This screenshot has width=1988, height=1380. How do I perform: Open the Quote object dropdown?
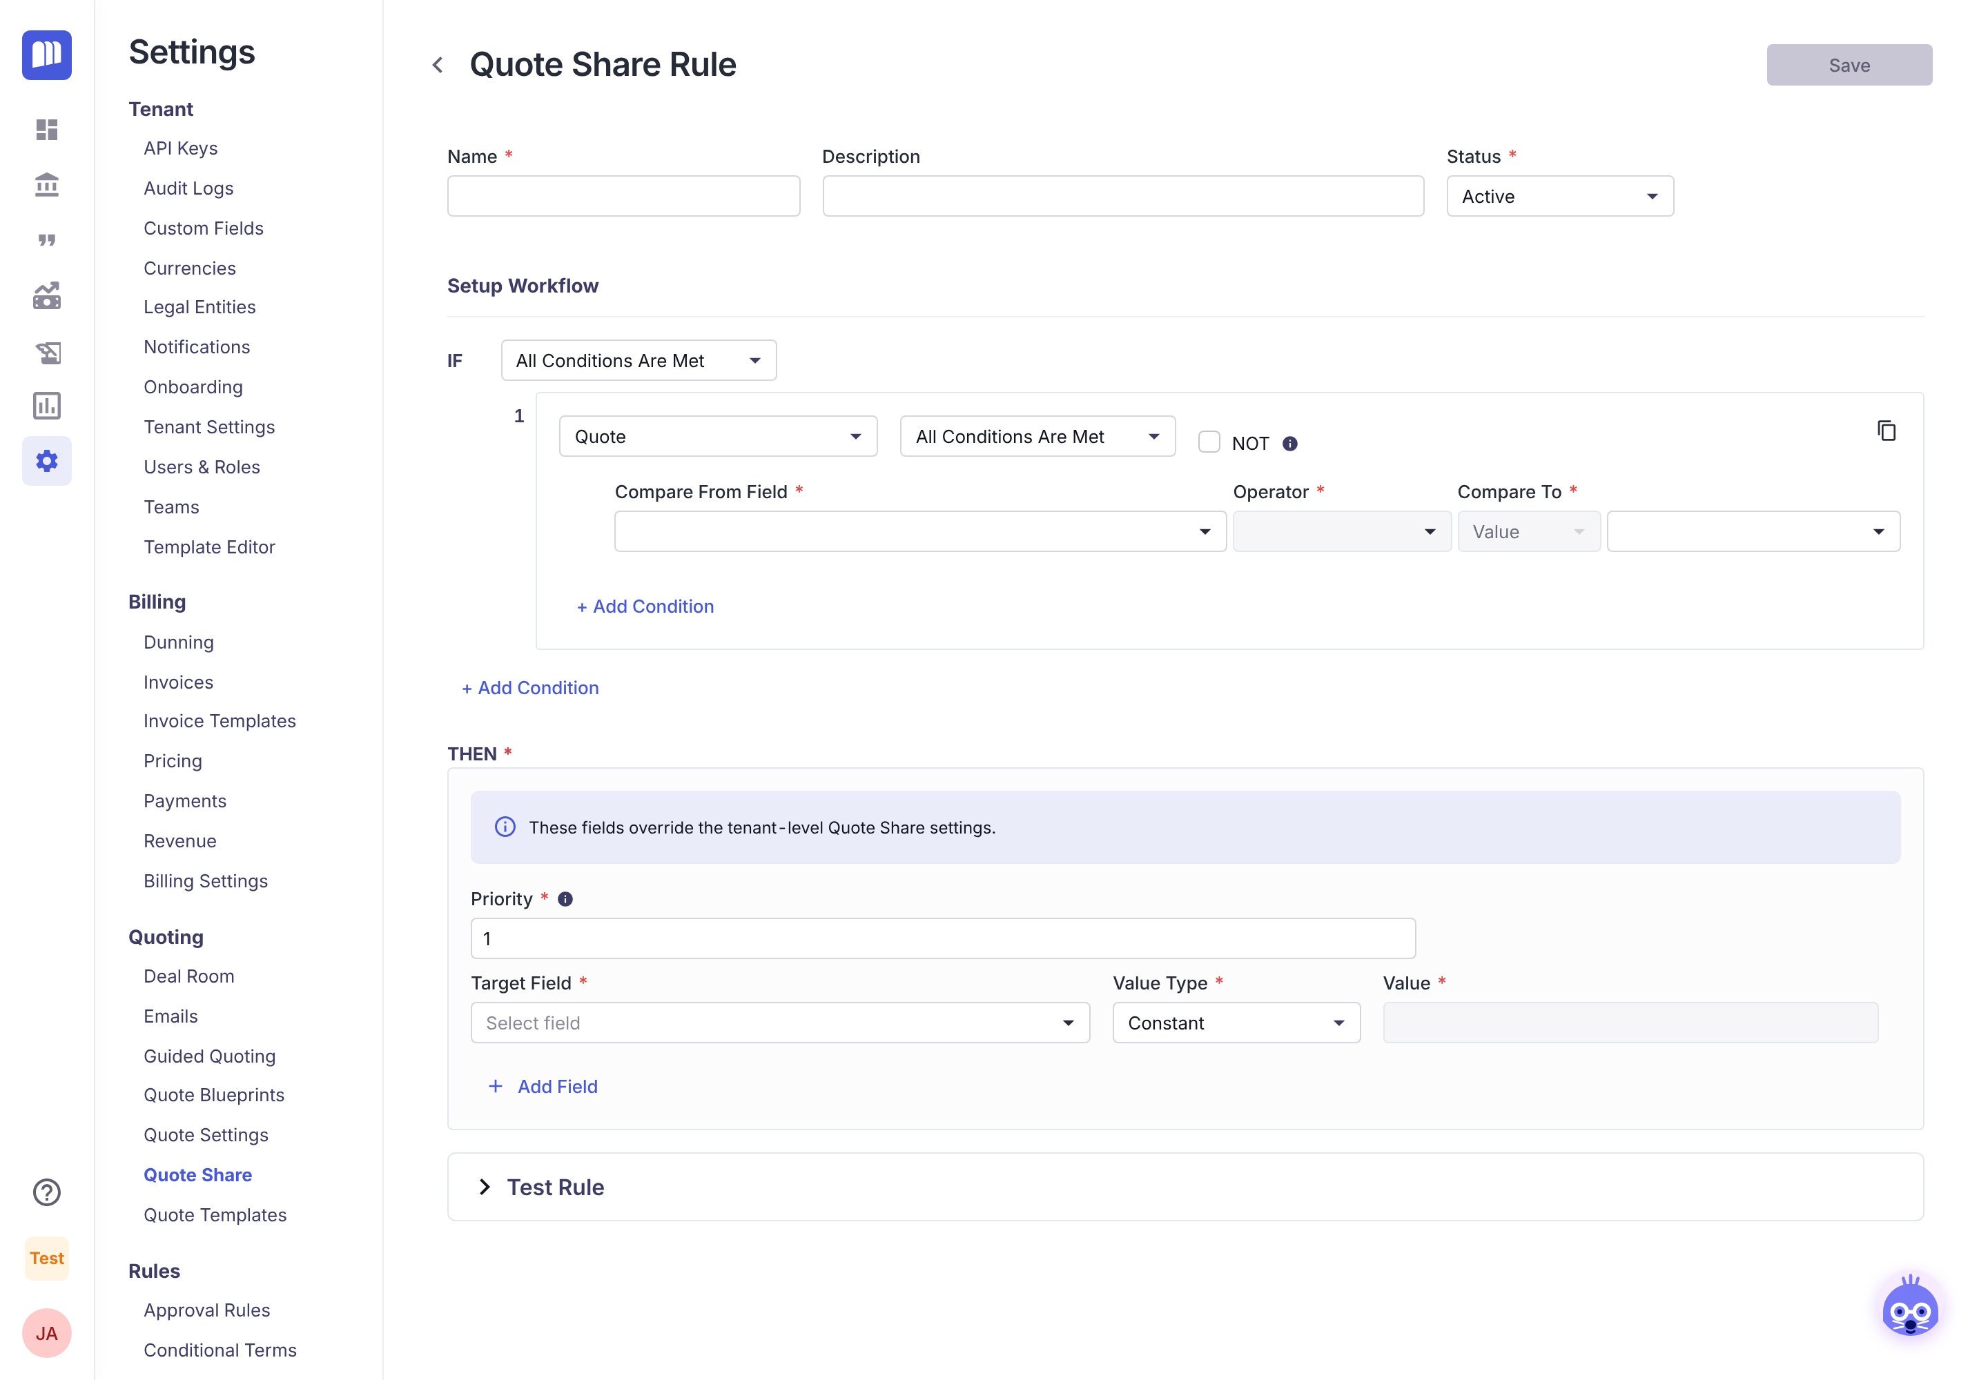[x=718, y=437]
